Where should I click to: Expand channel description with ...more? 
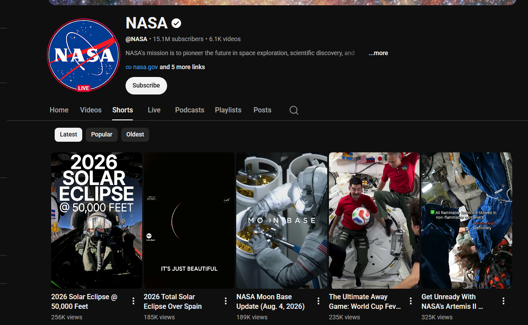coord(378,53)
